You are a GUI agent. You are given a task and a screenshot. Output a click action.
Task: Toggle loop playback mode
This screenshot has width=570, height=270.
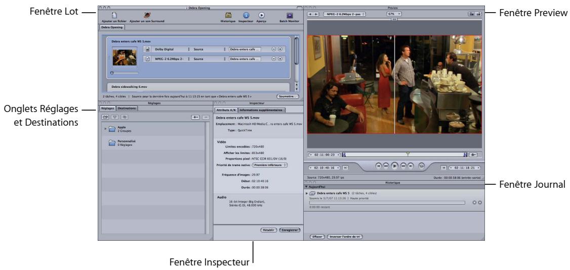(421, 165)
